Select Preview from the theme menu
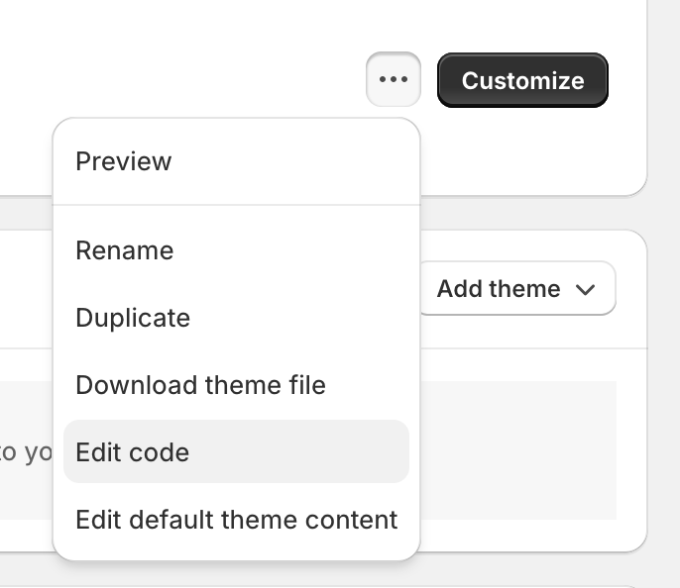This screenshot has width=680, height=588. (124, 161)
